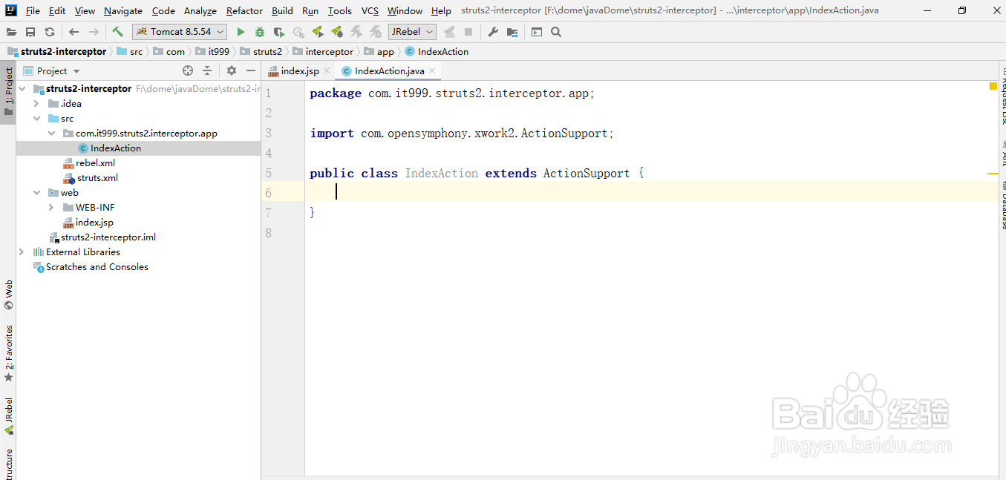Select index.jsp in project tree

click(x=94, y=223)
